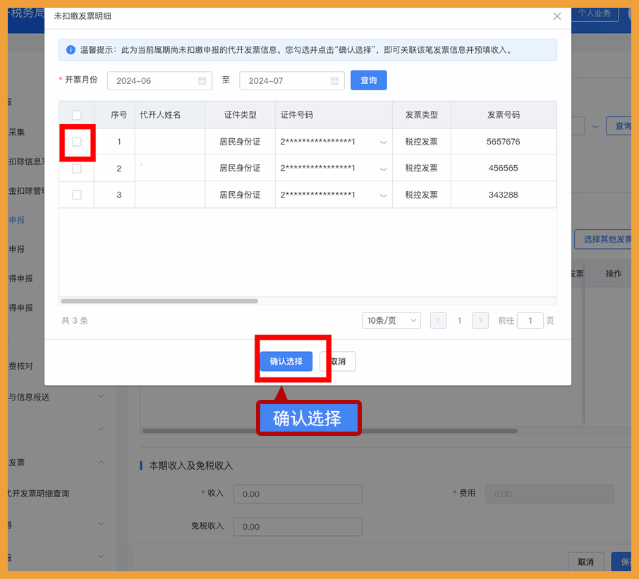Select all invoices with the header checkbox
The height and width of the screenshot is (579, 639).
click(x=76, y=114)
